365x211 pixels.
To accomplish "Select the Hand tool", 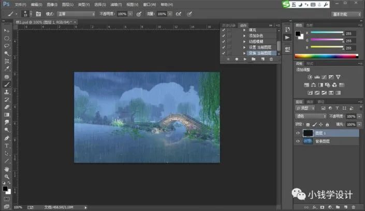I will [7, 169].
